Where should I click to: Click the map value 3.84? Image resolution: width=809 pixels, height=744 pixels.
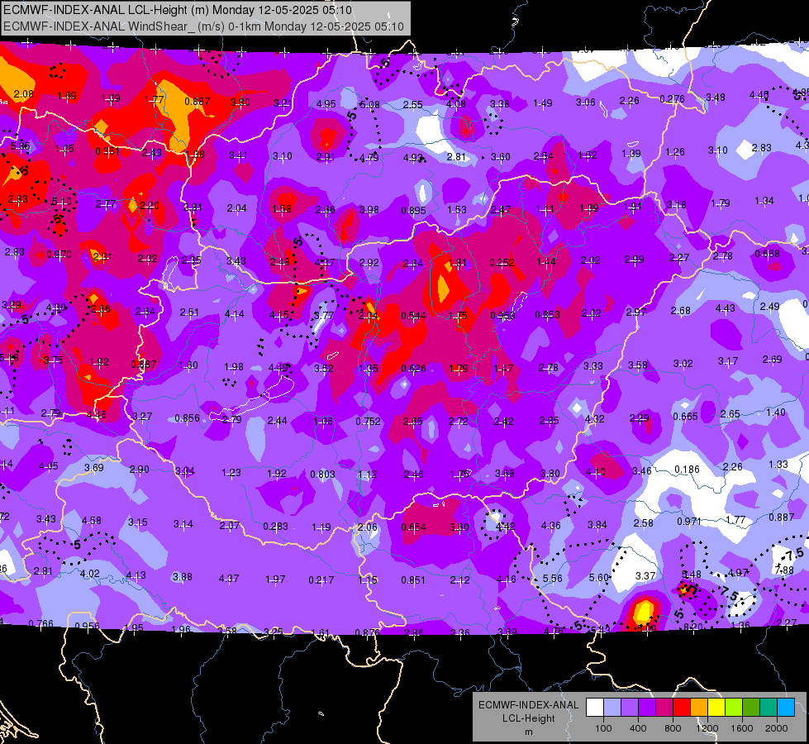[x=597, y=525]
